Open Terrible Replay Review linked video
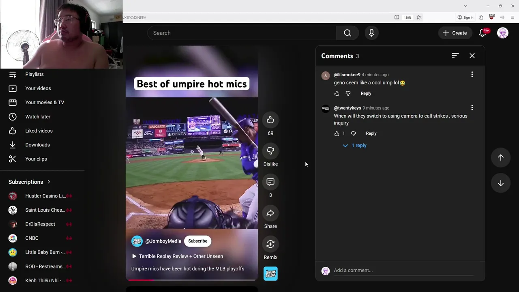 tap(178, 256)
